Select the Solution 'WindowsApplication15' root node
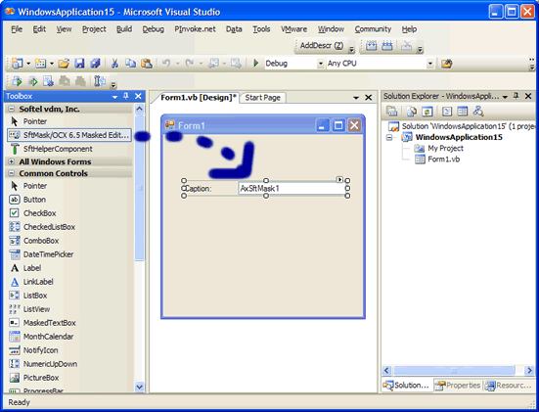The image size is (539, 412). (462, 126)
